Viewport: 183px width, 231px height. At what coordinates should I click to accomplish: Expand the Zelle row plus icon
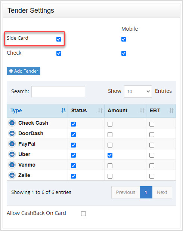tap(12, 175)
